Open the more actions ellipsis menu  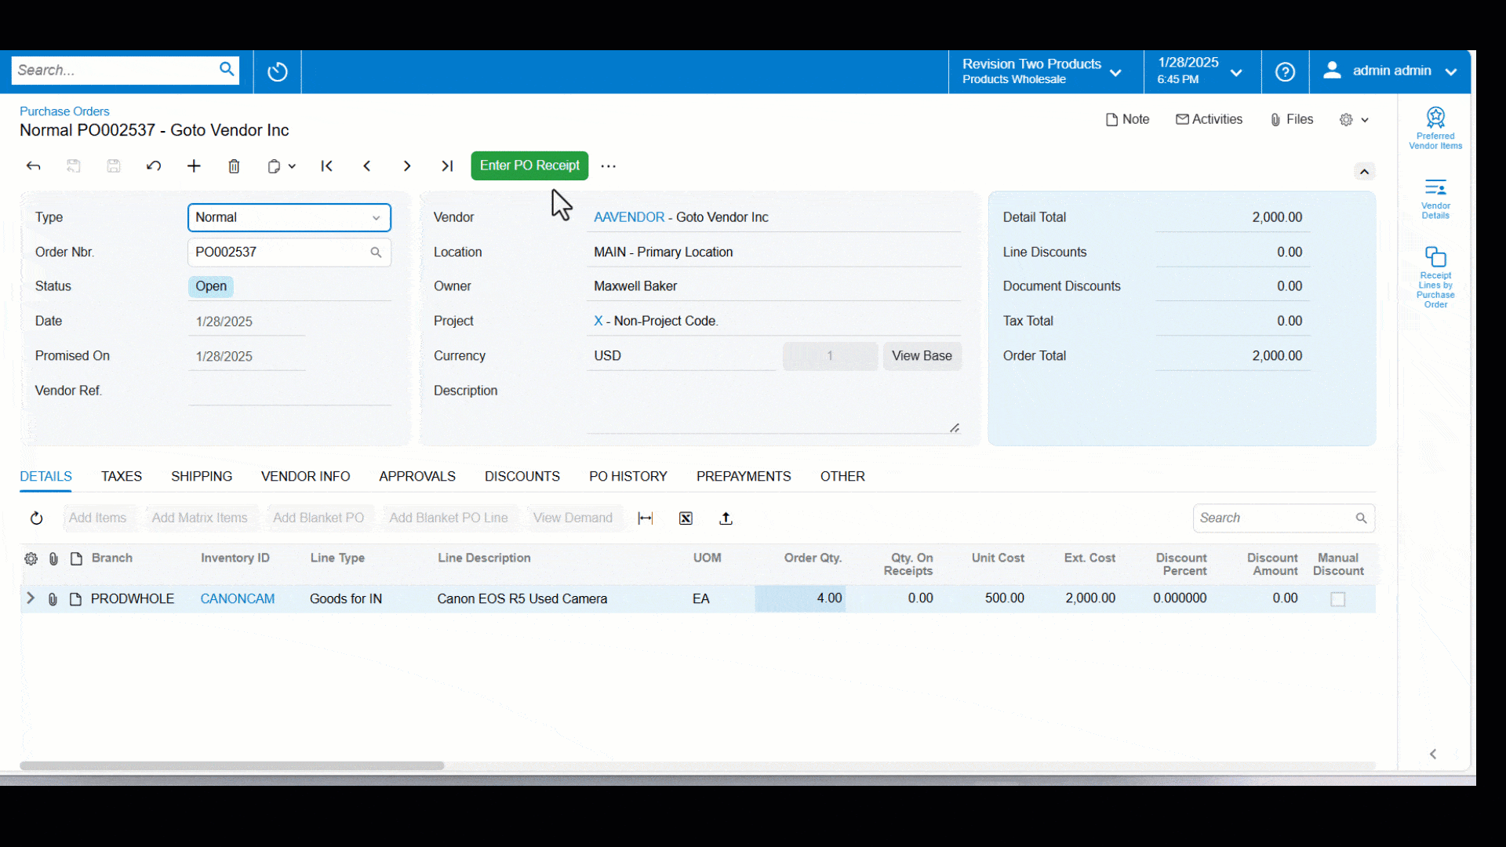(x=609, y=166)
